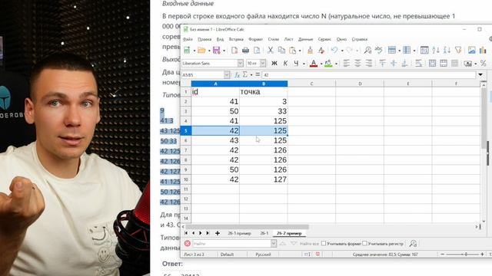The image size is (492, 276).
Task: Open the Файл menu
Action: pos(188,39)
